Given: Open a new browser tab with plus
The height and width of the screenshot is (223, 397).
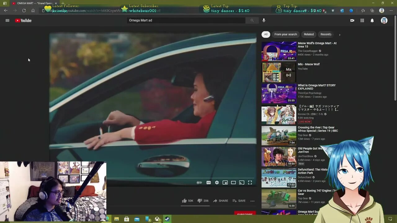Looking at the screenshot, I should pos(63,3).
